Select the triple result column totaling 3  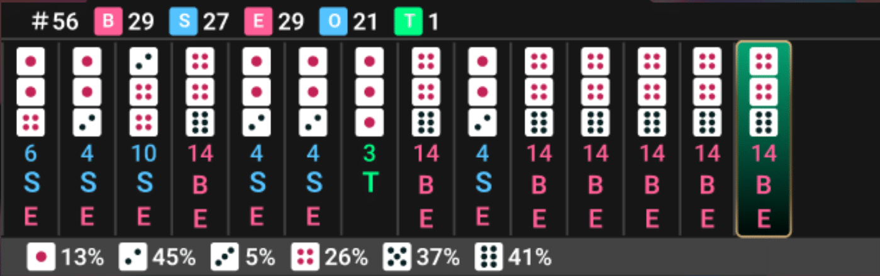click(x=369, y=139)
